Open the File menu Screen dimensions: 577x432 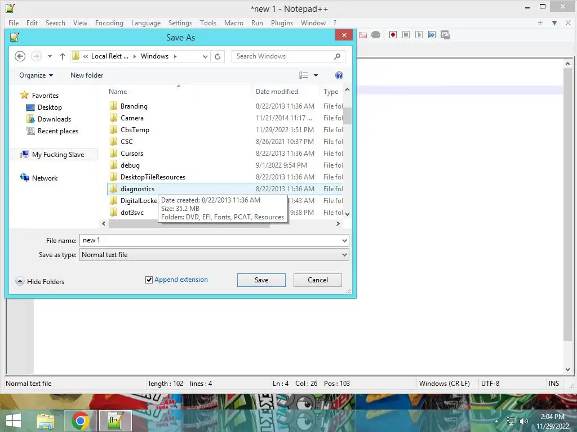coord(14,22)
